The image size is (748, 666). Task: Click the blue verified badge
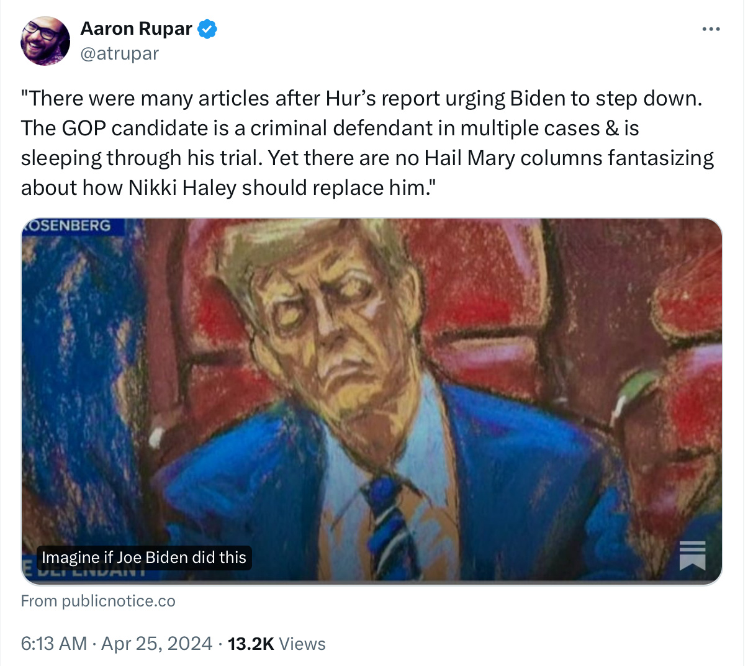tap(207, 29)
